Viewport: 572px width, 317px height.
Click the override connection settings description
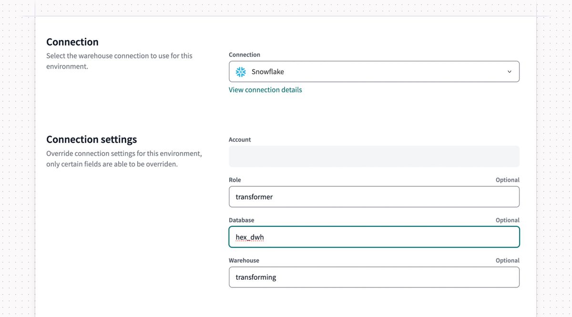(x=124, y=159)
